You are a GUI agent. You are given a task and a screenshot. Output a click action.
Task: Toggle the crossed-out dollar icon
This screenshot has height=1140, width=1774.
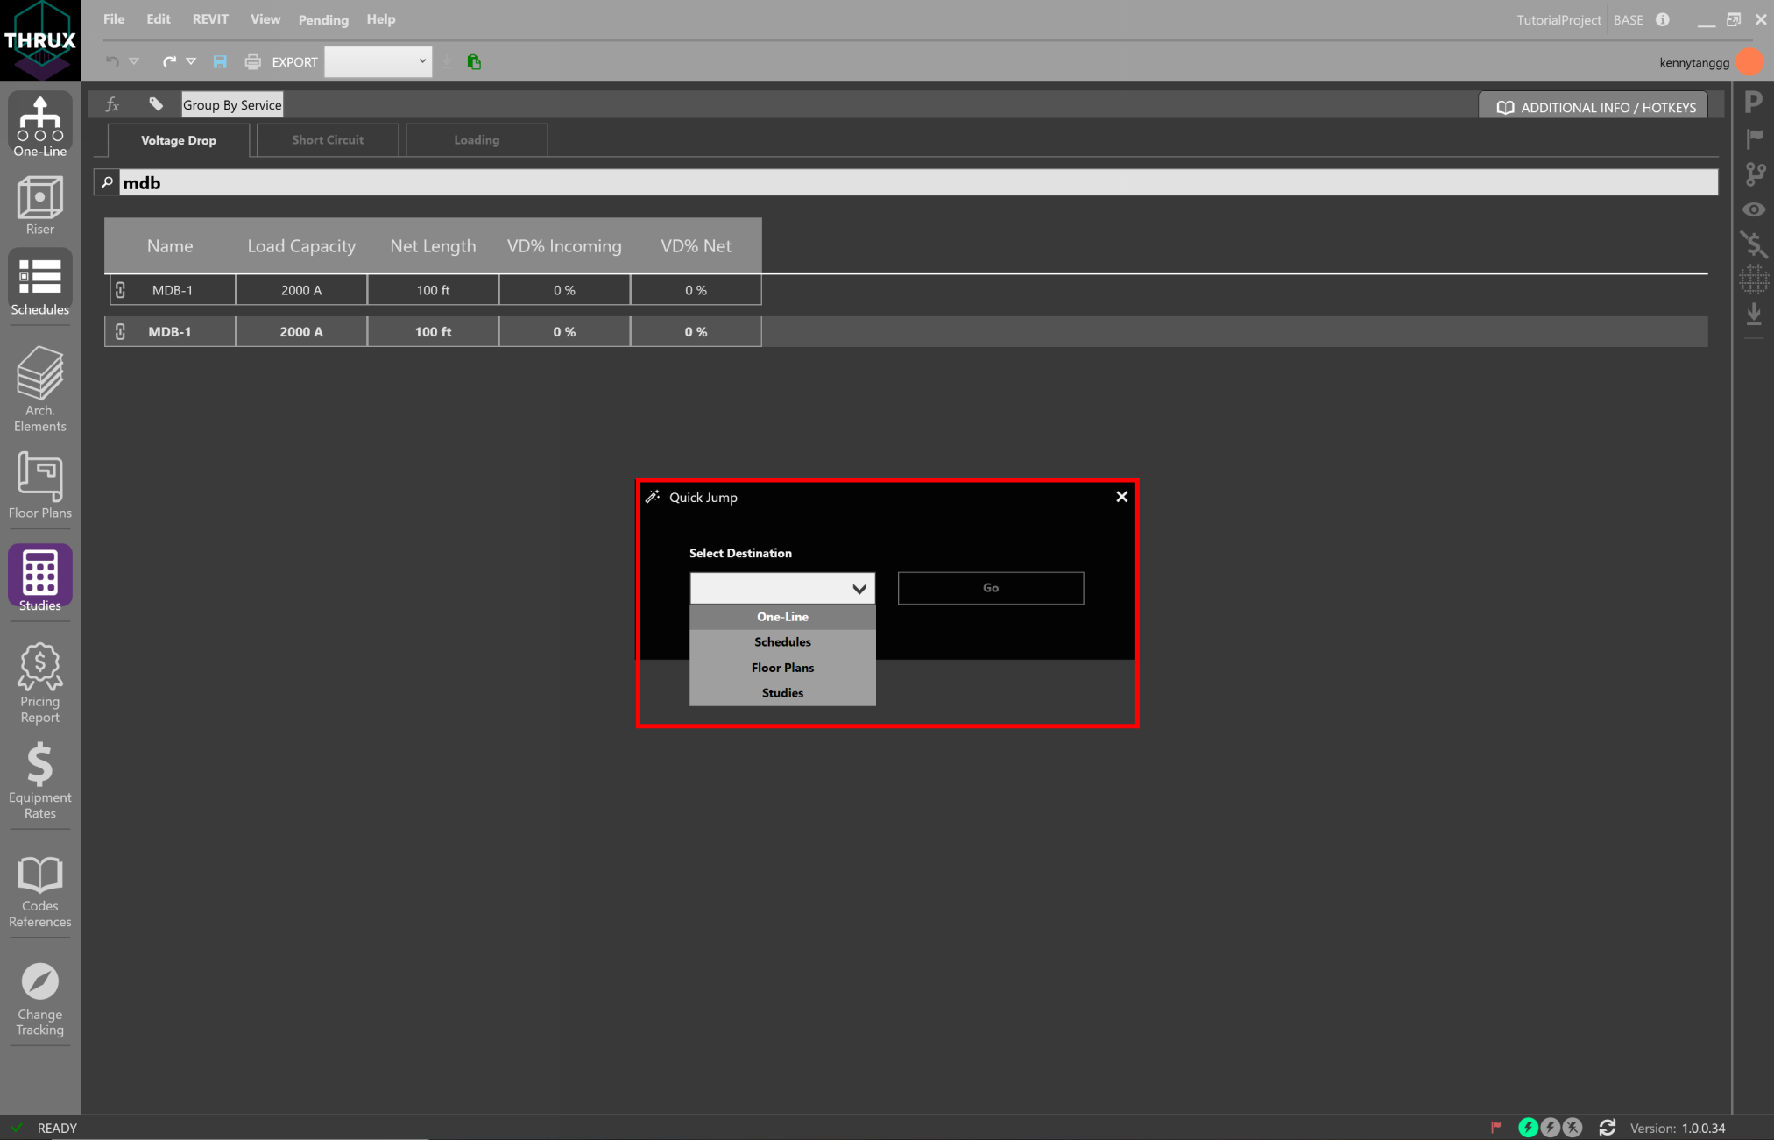[1754, 245]
